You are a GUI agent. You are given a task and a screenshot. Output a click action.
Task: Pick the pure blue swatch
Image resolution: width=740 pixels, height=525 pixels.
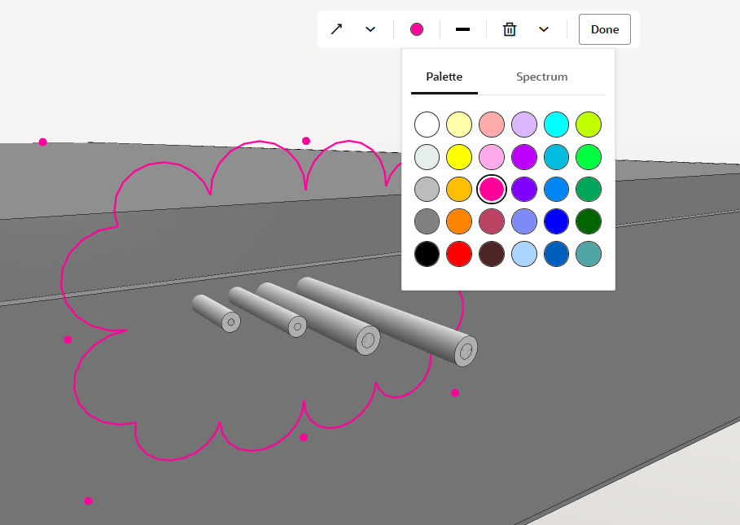point(556,221)
